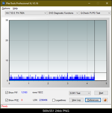This screenshot has width=112, height=113.
Task: Click the Start button
Action: [x=101, y=93]
